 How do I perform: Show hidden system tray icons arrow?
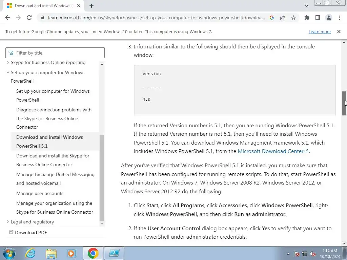click(288, 254)
